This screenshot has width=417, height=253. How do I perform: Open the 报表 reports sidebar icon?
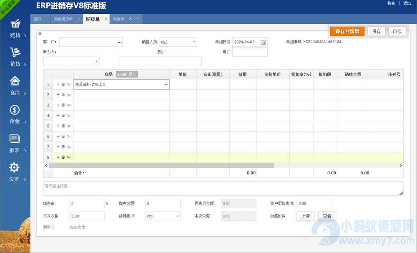click(15, 139)
